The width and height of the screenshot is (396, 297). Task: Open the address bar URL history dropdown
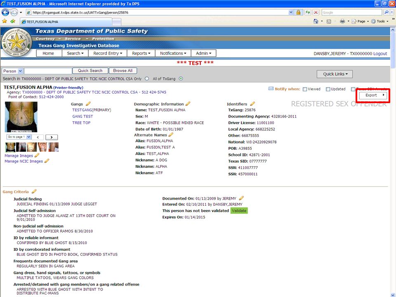291,12
